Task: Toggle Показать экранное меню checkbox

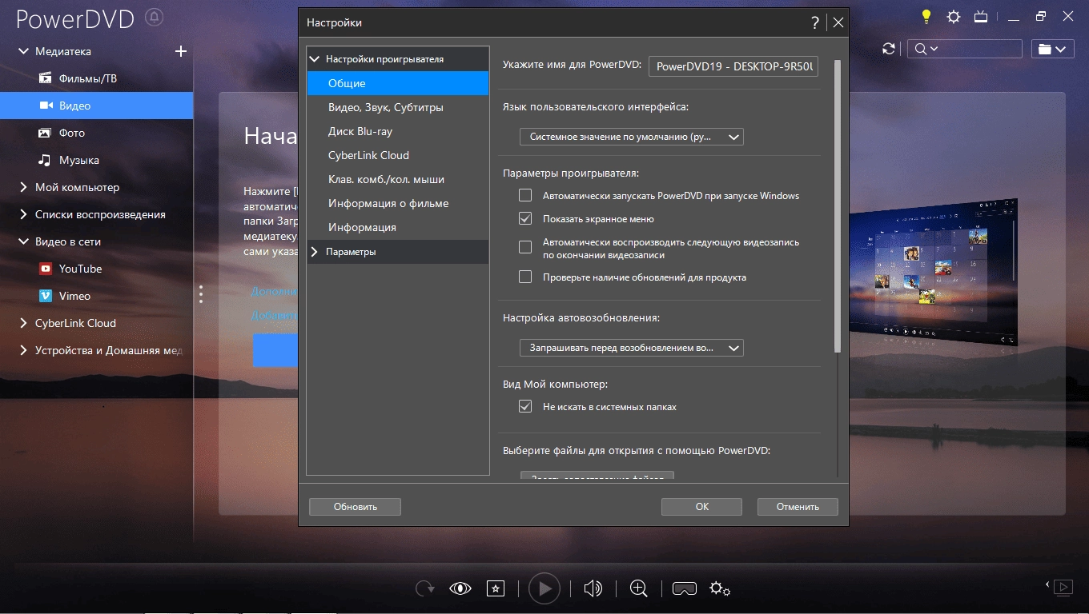Action: (525, 218)
